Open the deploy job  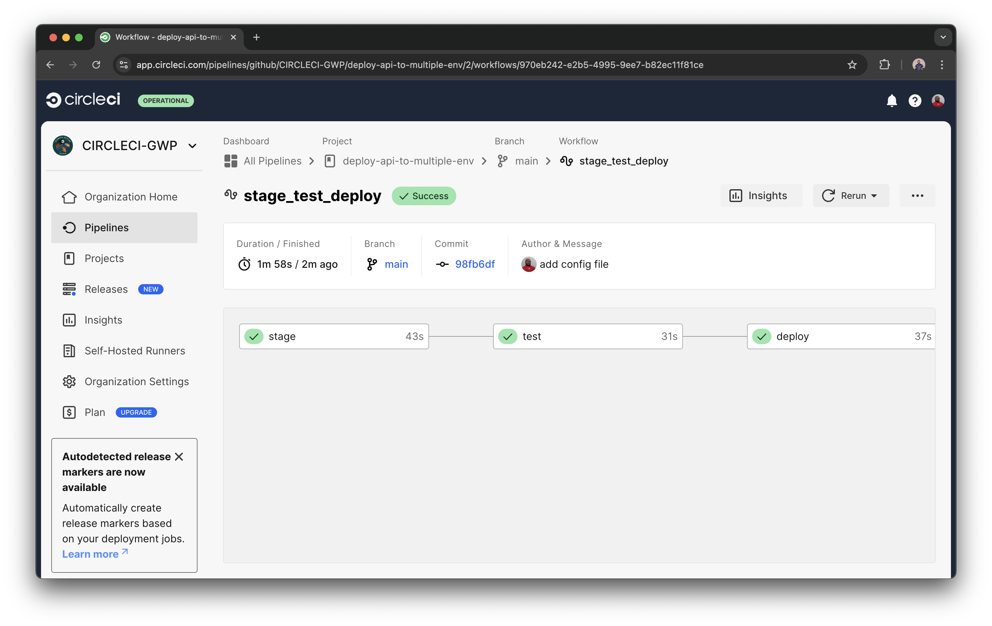coord(841,336)
